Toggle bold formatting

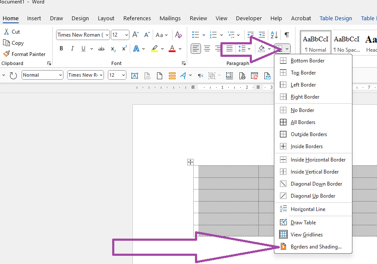(61, 48)
